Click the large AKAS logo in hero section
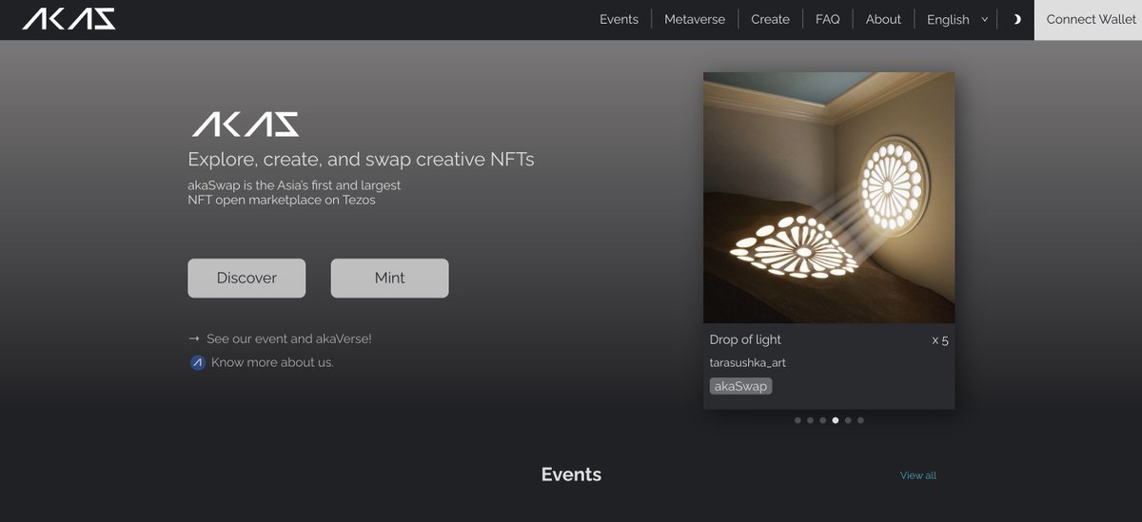 [x=246, y=125]
